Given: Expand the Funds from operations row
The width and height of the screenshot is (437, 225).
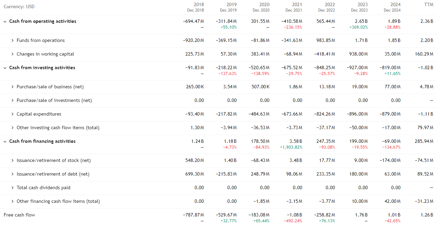Looking at the screenshot, I should point(13,41).
